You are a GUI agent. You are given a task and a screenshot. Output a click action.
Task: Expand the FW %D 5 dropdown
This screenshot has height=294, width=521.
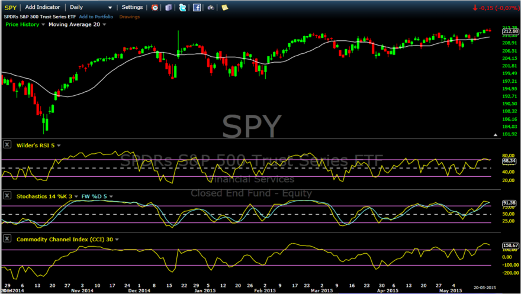pyautogui.click(x=97, y=196)
